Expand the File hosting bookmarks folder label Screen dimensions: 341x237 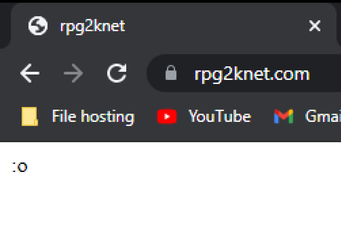93,117
